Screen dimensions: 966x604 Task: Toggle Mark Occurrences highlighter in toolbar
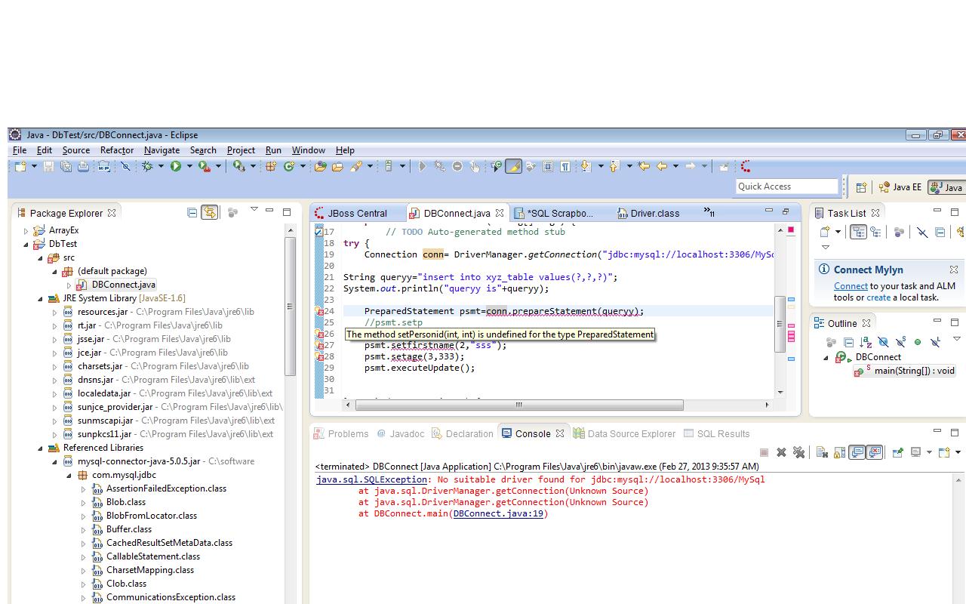pos(513,166)
